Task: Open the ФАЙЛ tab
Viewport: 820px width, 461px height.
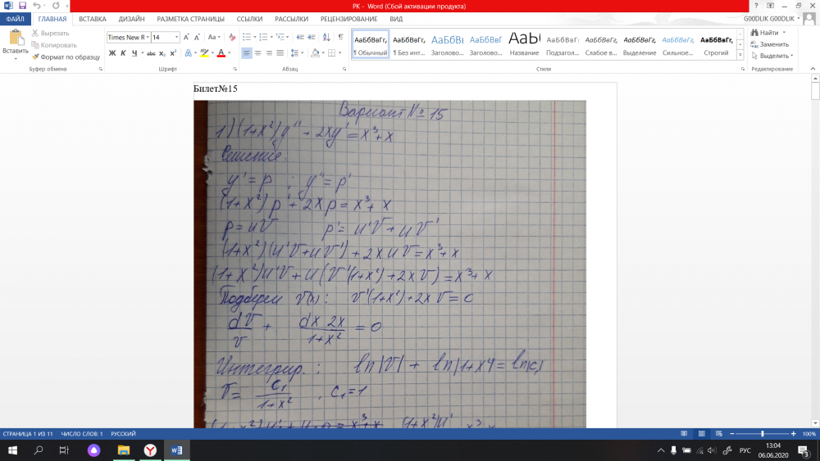Action: [15, 19]
